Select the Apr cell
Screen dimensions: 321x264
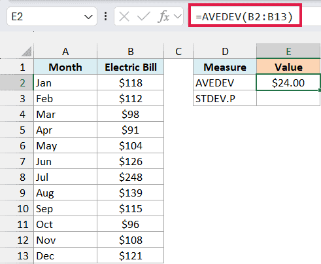[65, 130]
